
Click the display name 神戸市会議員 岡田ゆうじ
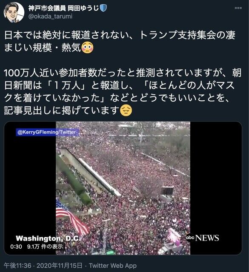point(64,8)
